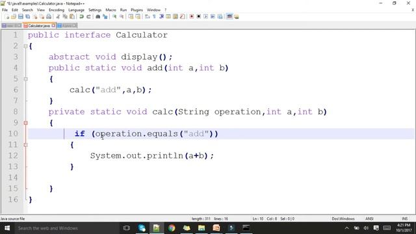This screenshot has width=416, height=234.
Task: Collapse the fold marker on line 5
Action: pos(25,79)
